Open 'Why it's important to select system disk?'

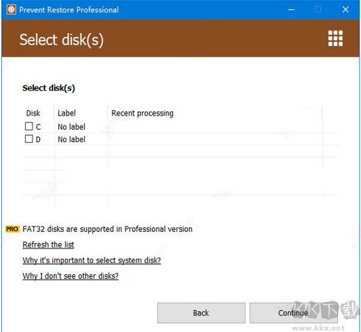click(91, 260)
